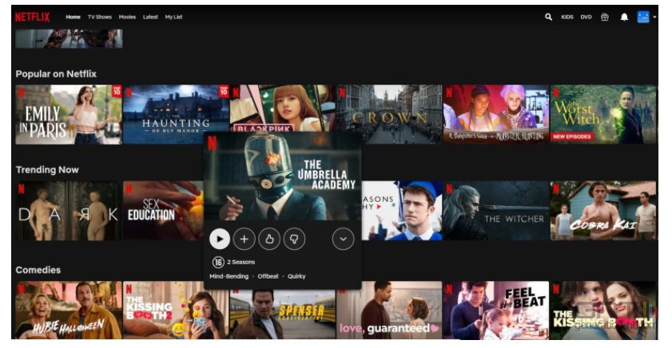Open A Babysitter's Guide to Monster Hunting

point(496,114)
